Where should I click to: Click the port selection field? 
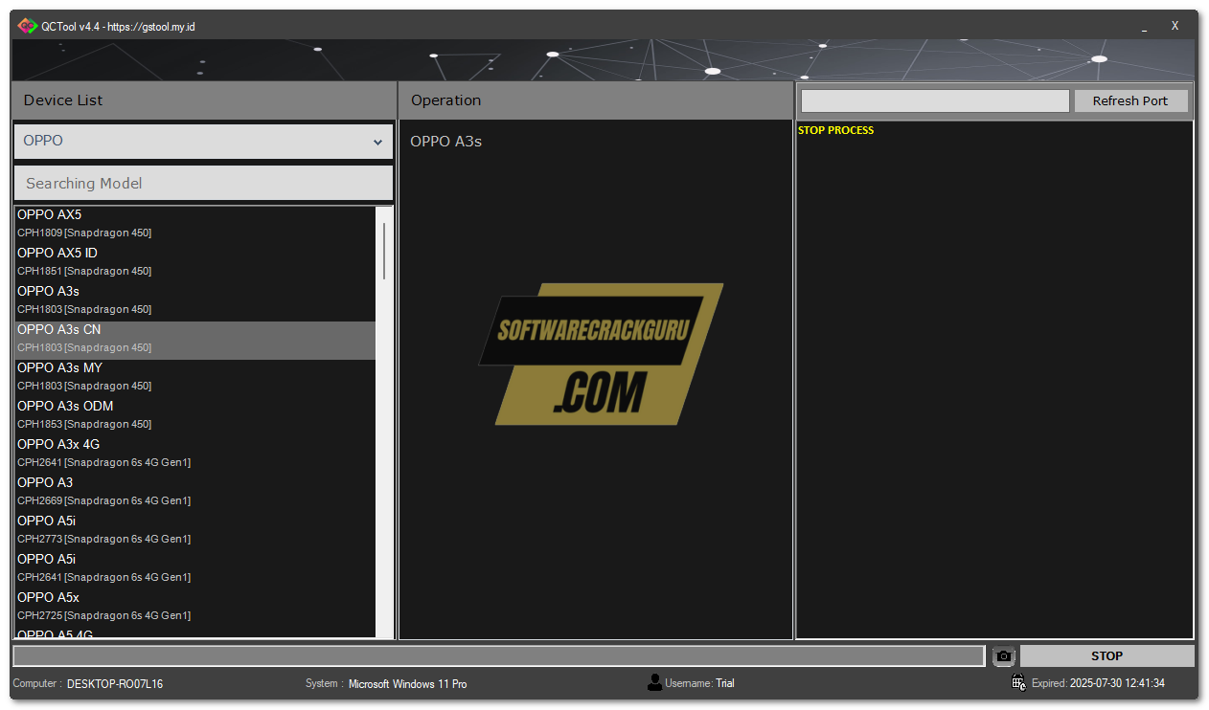tap(935, 100)
